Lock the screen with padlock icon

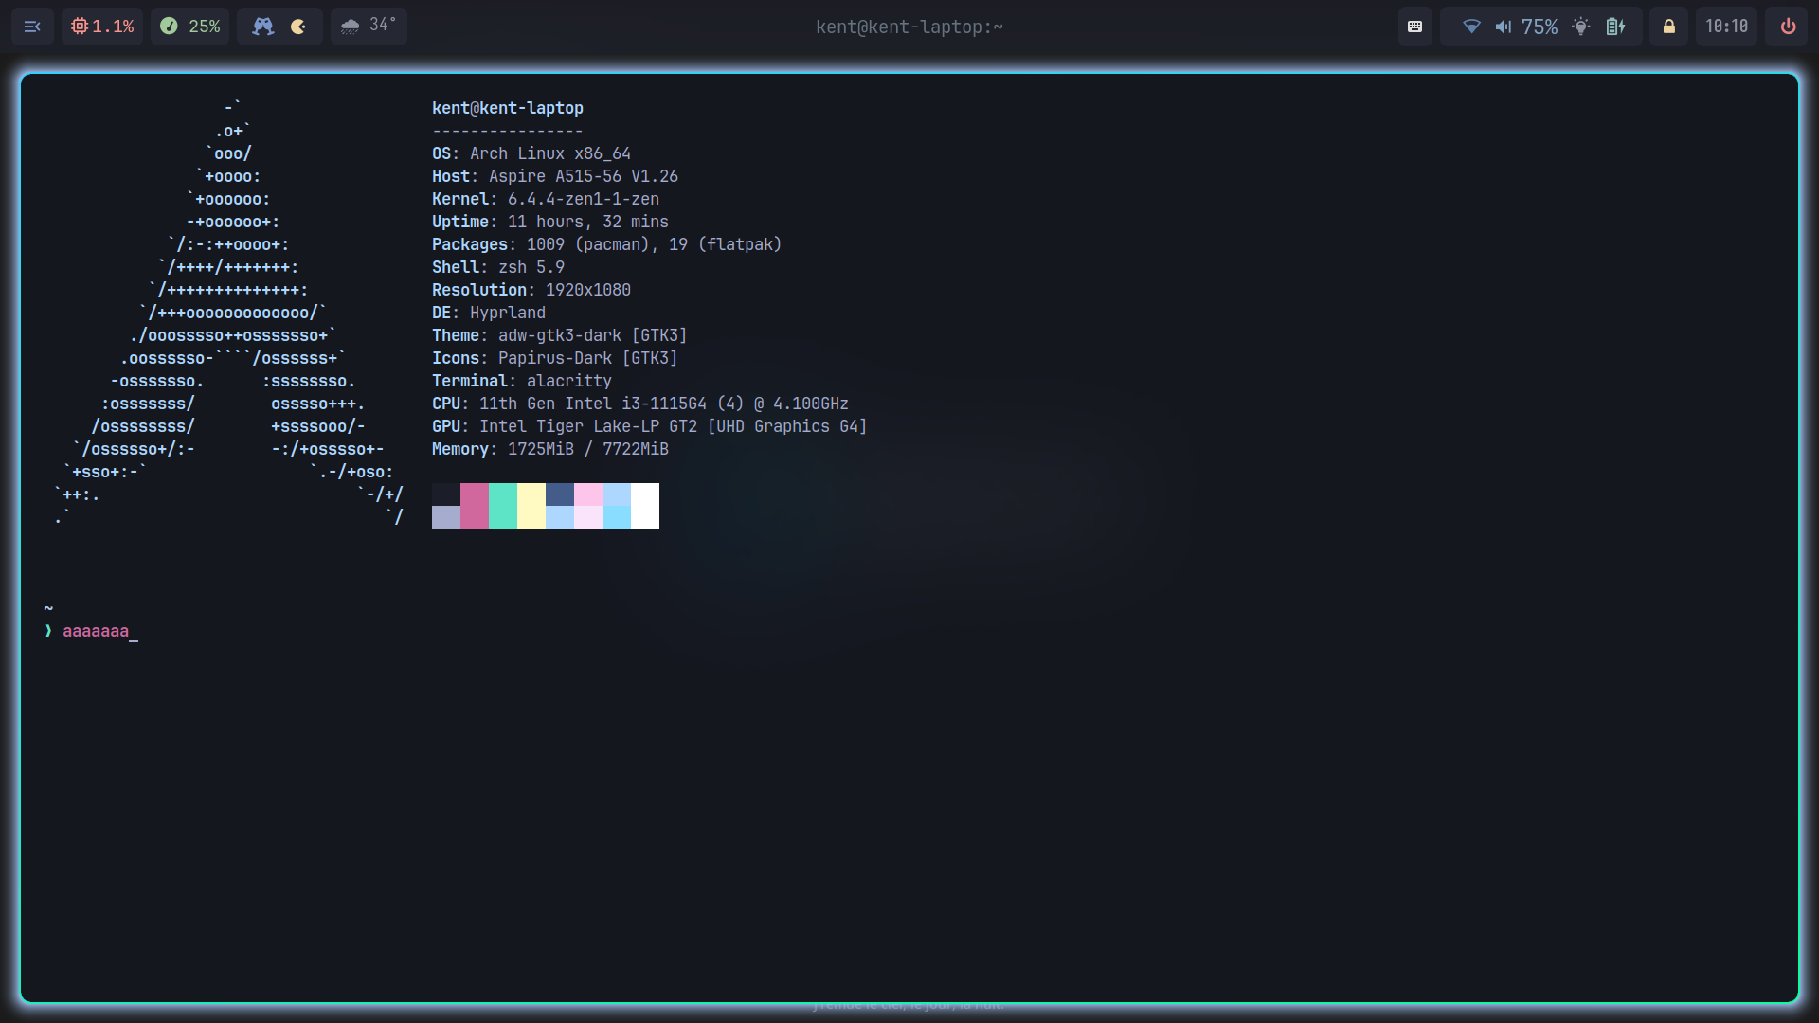click(x=1669, y=27)
